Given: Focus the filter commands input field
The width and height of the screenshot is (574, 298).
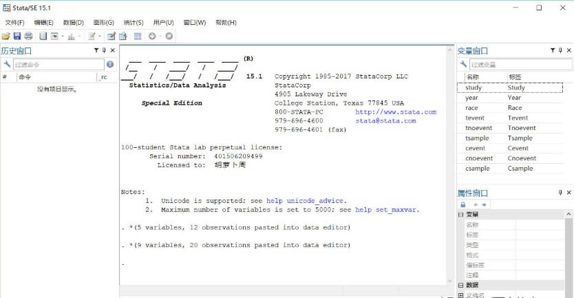Looking at the screenshot, I should 59,65.
